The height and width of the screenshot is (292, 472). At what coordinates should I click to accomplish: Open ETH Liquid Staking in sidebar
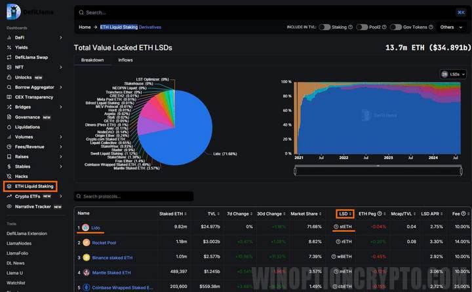34,187
